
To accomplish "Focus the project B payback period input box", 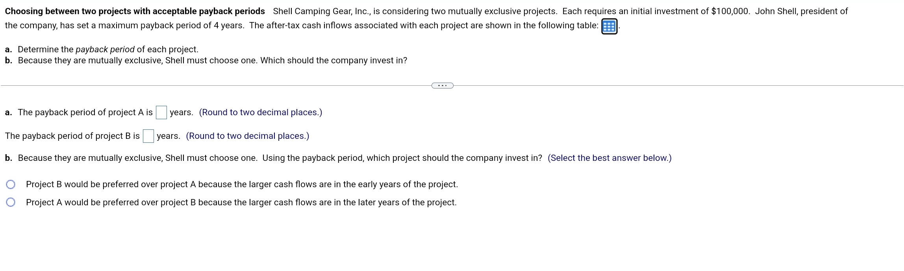I will [148, 136].
